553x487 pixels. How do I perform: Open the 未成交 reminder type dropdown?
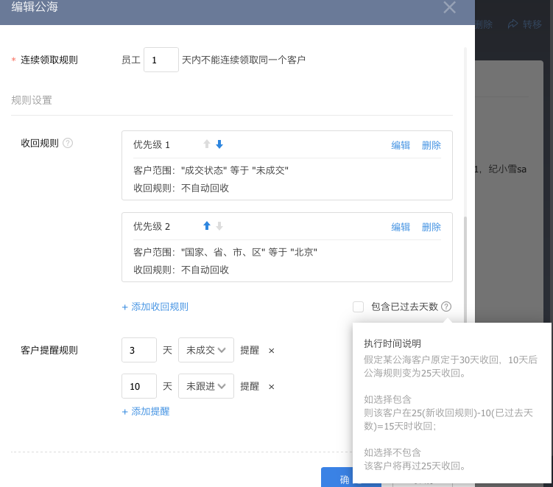coord(206,351)
